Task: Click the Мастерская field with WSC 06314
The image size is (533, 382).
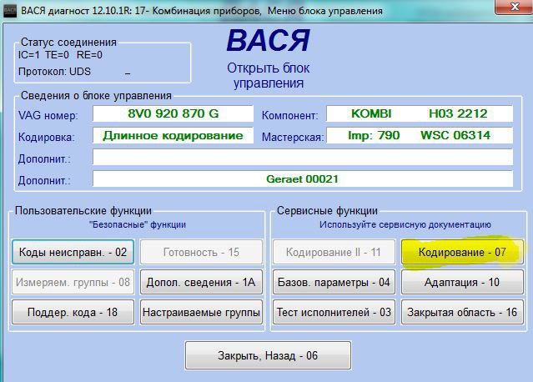Action: click(x=420, y=135)
